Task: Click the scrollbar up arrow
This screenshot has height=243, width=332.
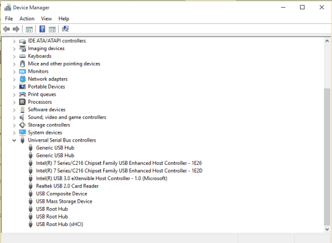Action: (327, 41)
